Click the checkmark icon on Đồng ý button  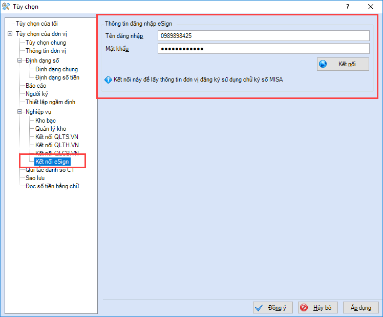(259, 308)
